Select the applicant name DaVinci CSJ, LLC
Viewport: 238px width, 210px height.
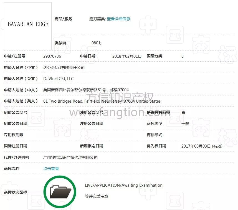coord(58,79)
